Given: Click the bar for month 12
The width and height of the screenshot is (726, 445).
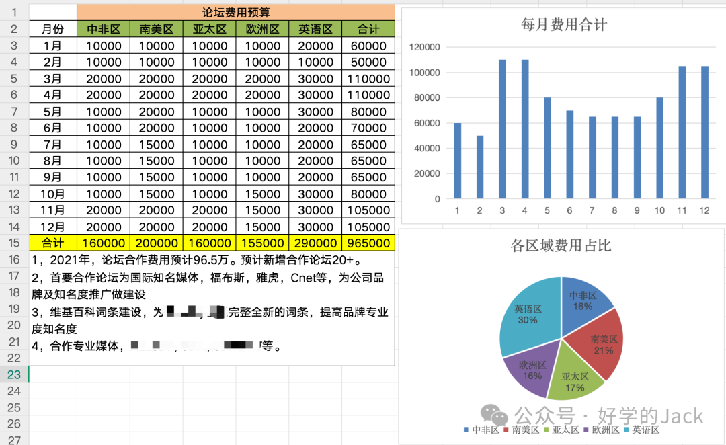Looking at the screenshot, I should 704,132.
